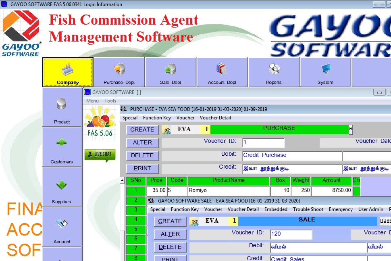Image resolution: width=391 pixels, height=261 pixels.
Task: Open the Menu item in GAYOO SOFTWARE window
Action: point(93,101)
